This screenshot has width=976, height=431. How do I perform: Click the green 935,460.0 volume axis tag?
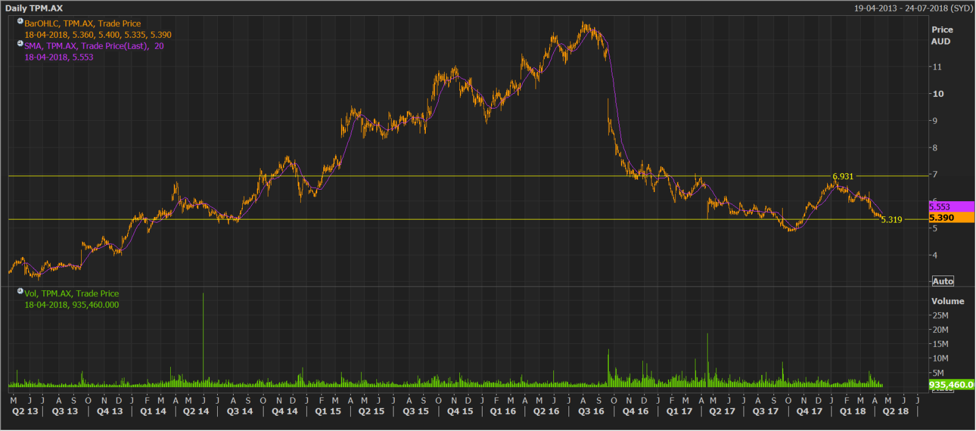952,385
